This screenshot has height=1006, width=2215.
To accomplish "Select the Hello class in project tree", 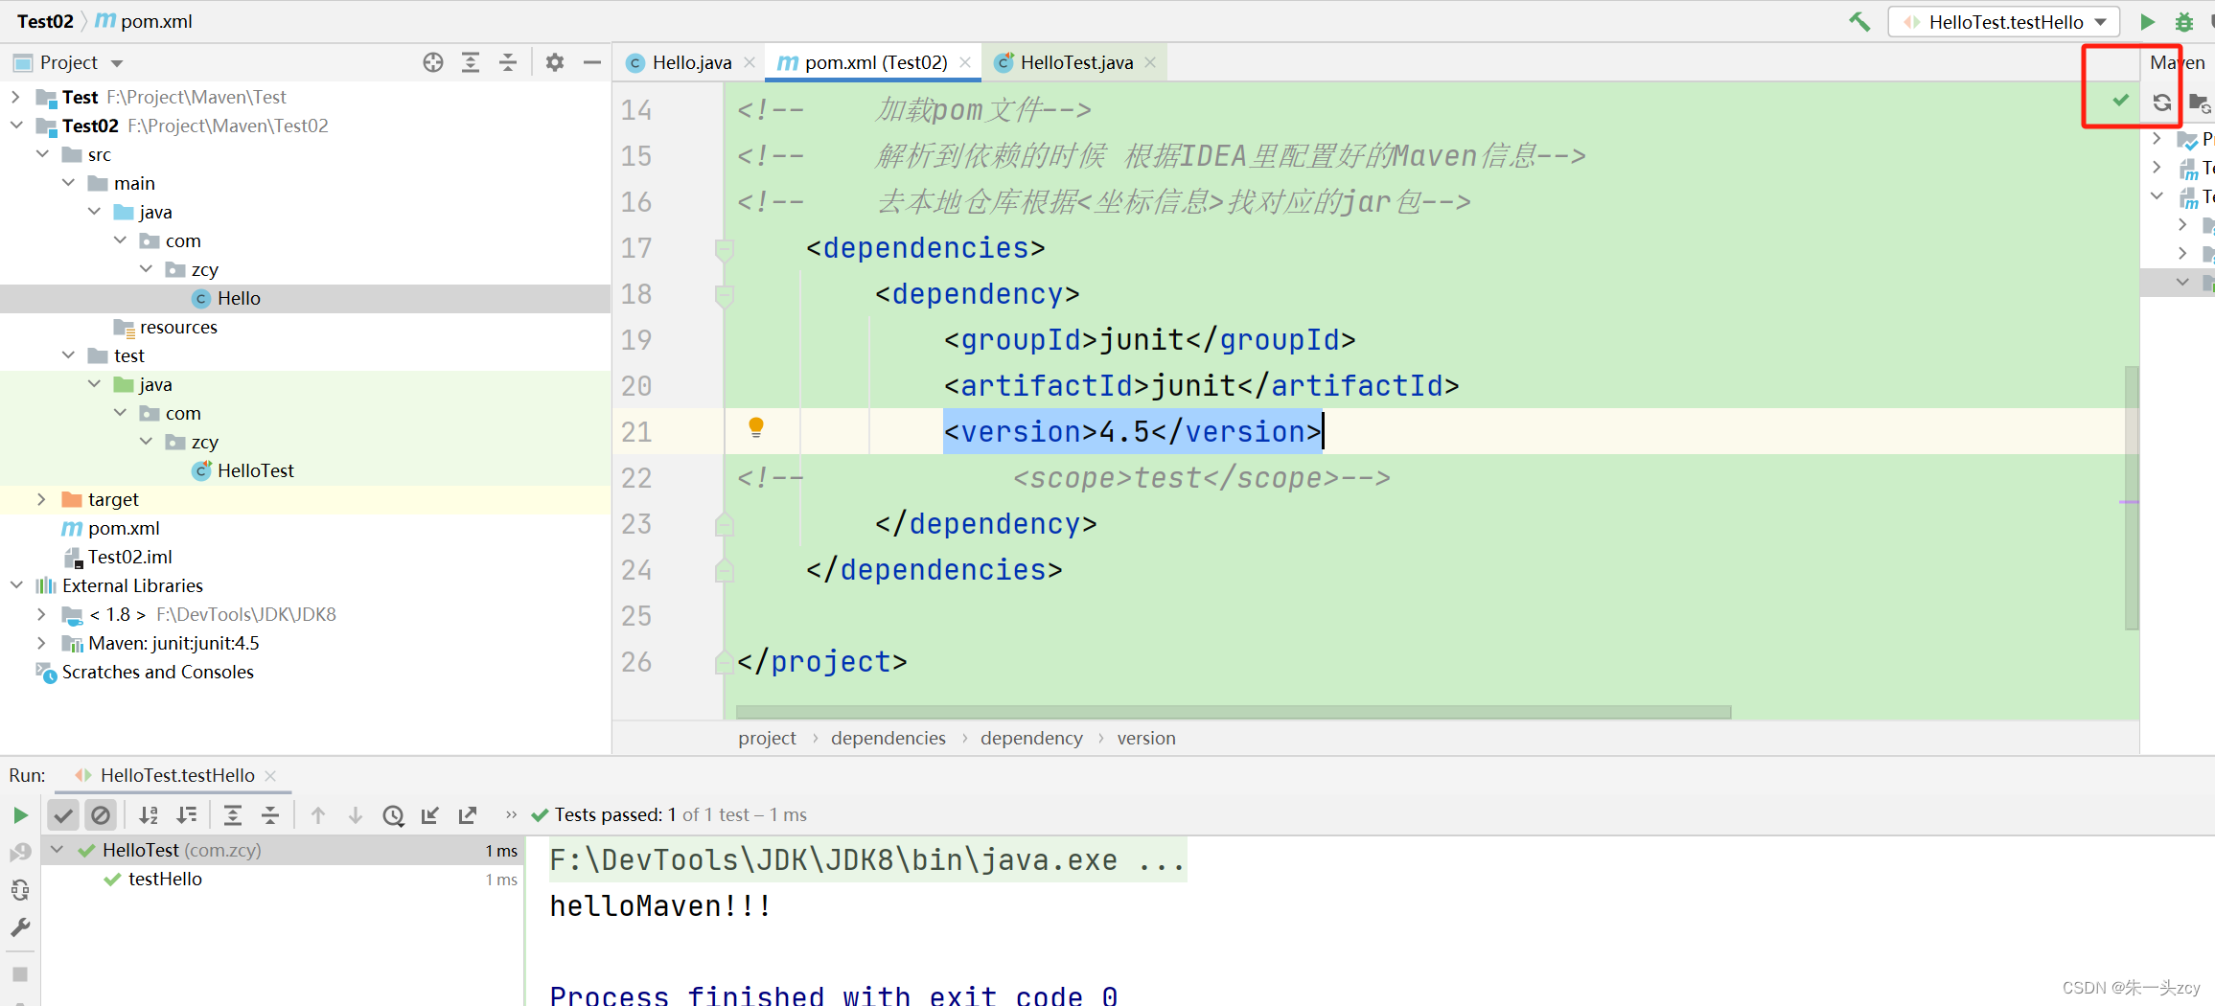I will (239, 298).
